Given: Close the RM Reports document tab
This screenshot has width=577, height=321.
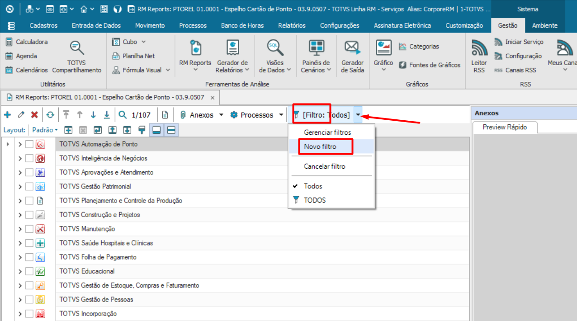Looking at the screenshot, I should (x=213, y=97).
